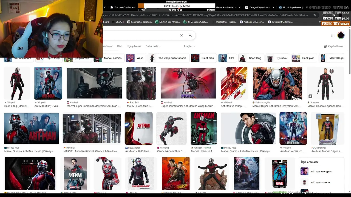
Task: Open the Beyazperde Ant-Man 2015 poster
Action: (138, 128)
